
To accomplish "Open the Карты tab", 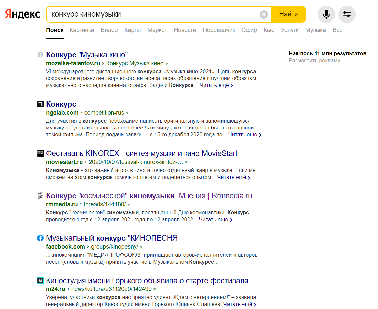I will coord(133,30).
